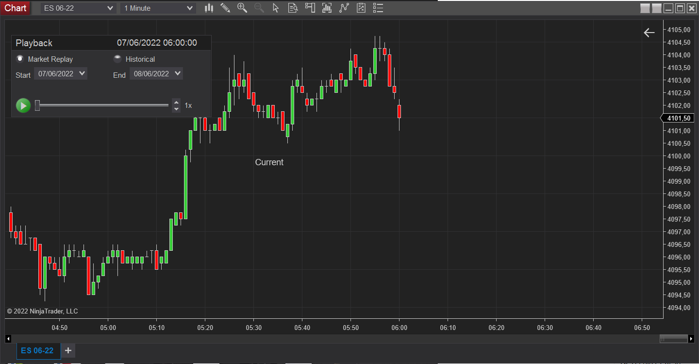Screen dimensions: 699x364
Task: Close the chart window
Action: [692, 8]
